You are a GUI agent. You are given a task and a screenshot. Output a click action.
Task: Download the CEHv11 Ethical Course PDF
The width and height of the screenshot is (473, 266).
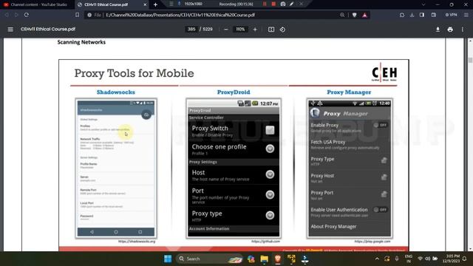tap(438, 30)
